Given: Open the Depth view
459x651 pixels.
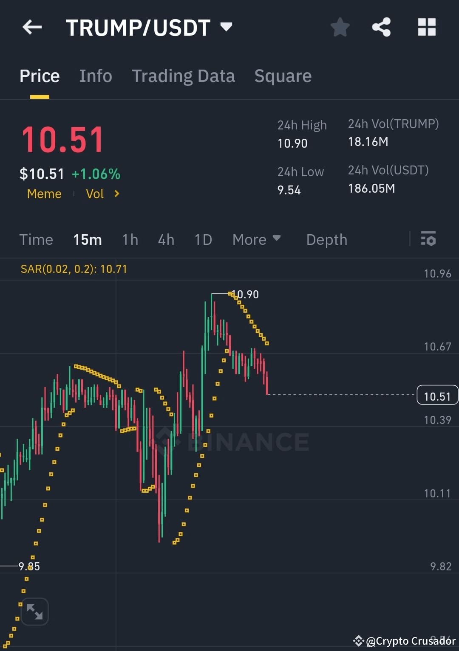Looking at the screenshot, I should coord(326,239).
